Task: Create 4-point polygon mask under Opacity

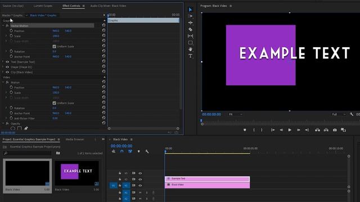Action: click(20, 128)
